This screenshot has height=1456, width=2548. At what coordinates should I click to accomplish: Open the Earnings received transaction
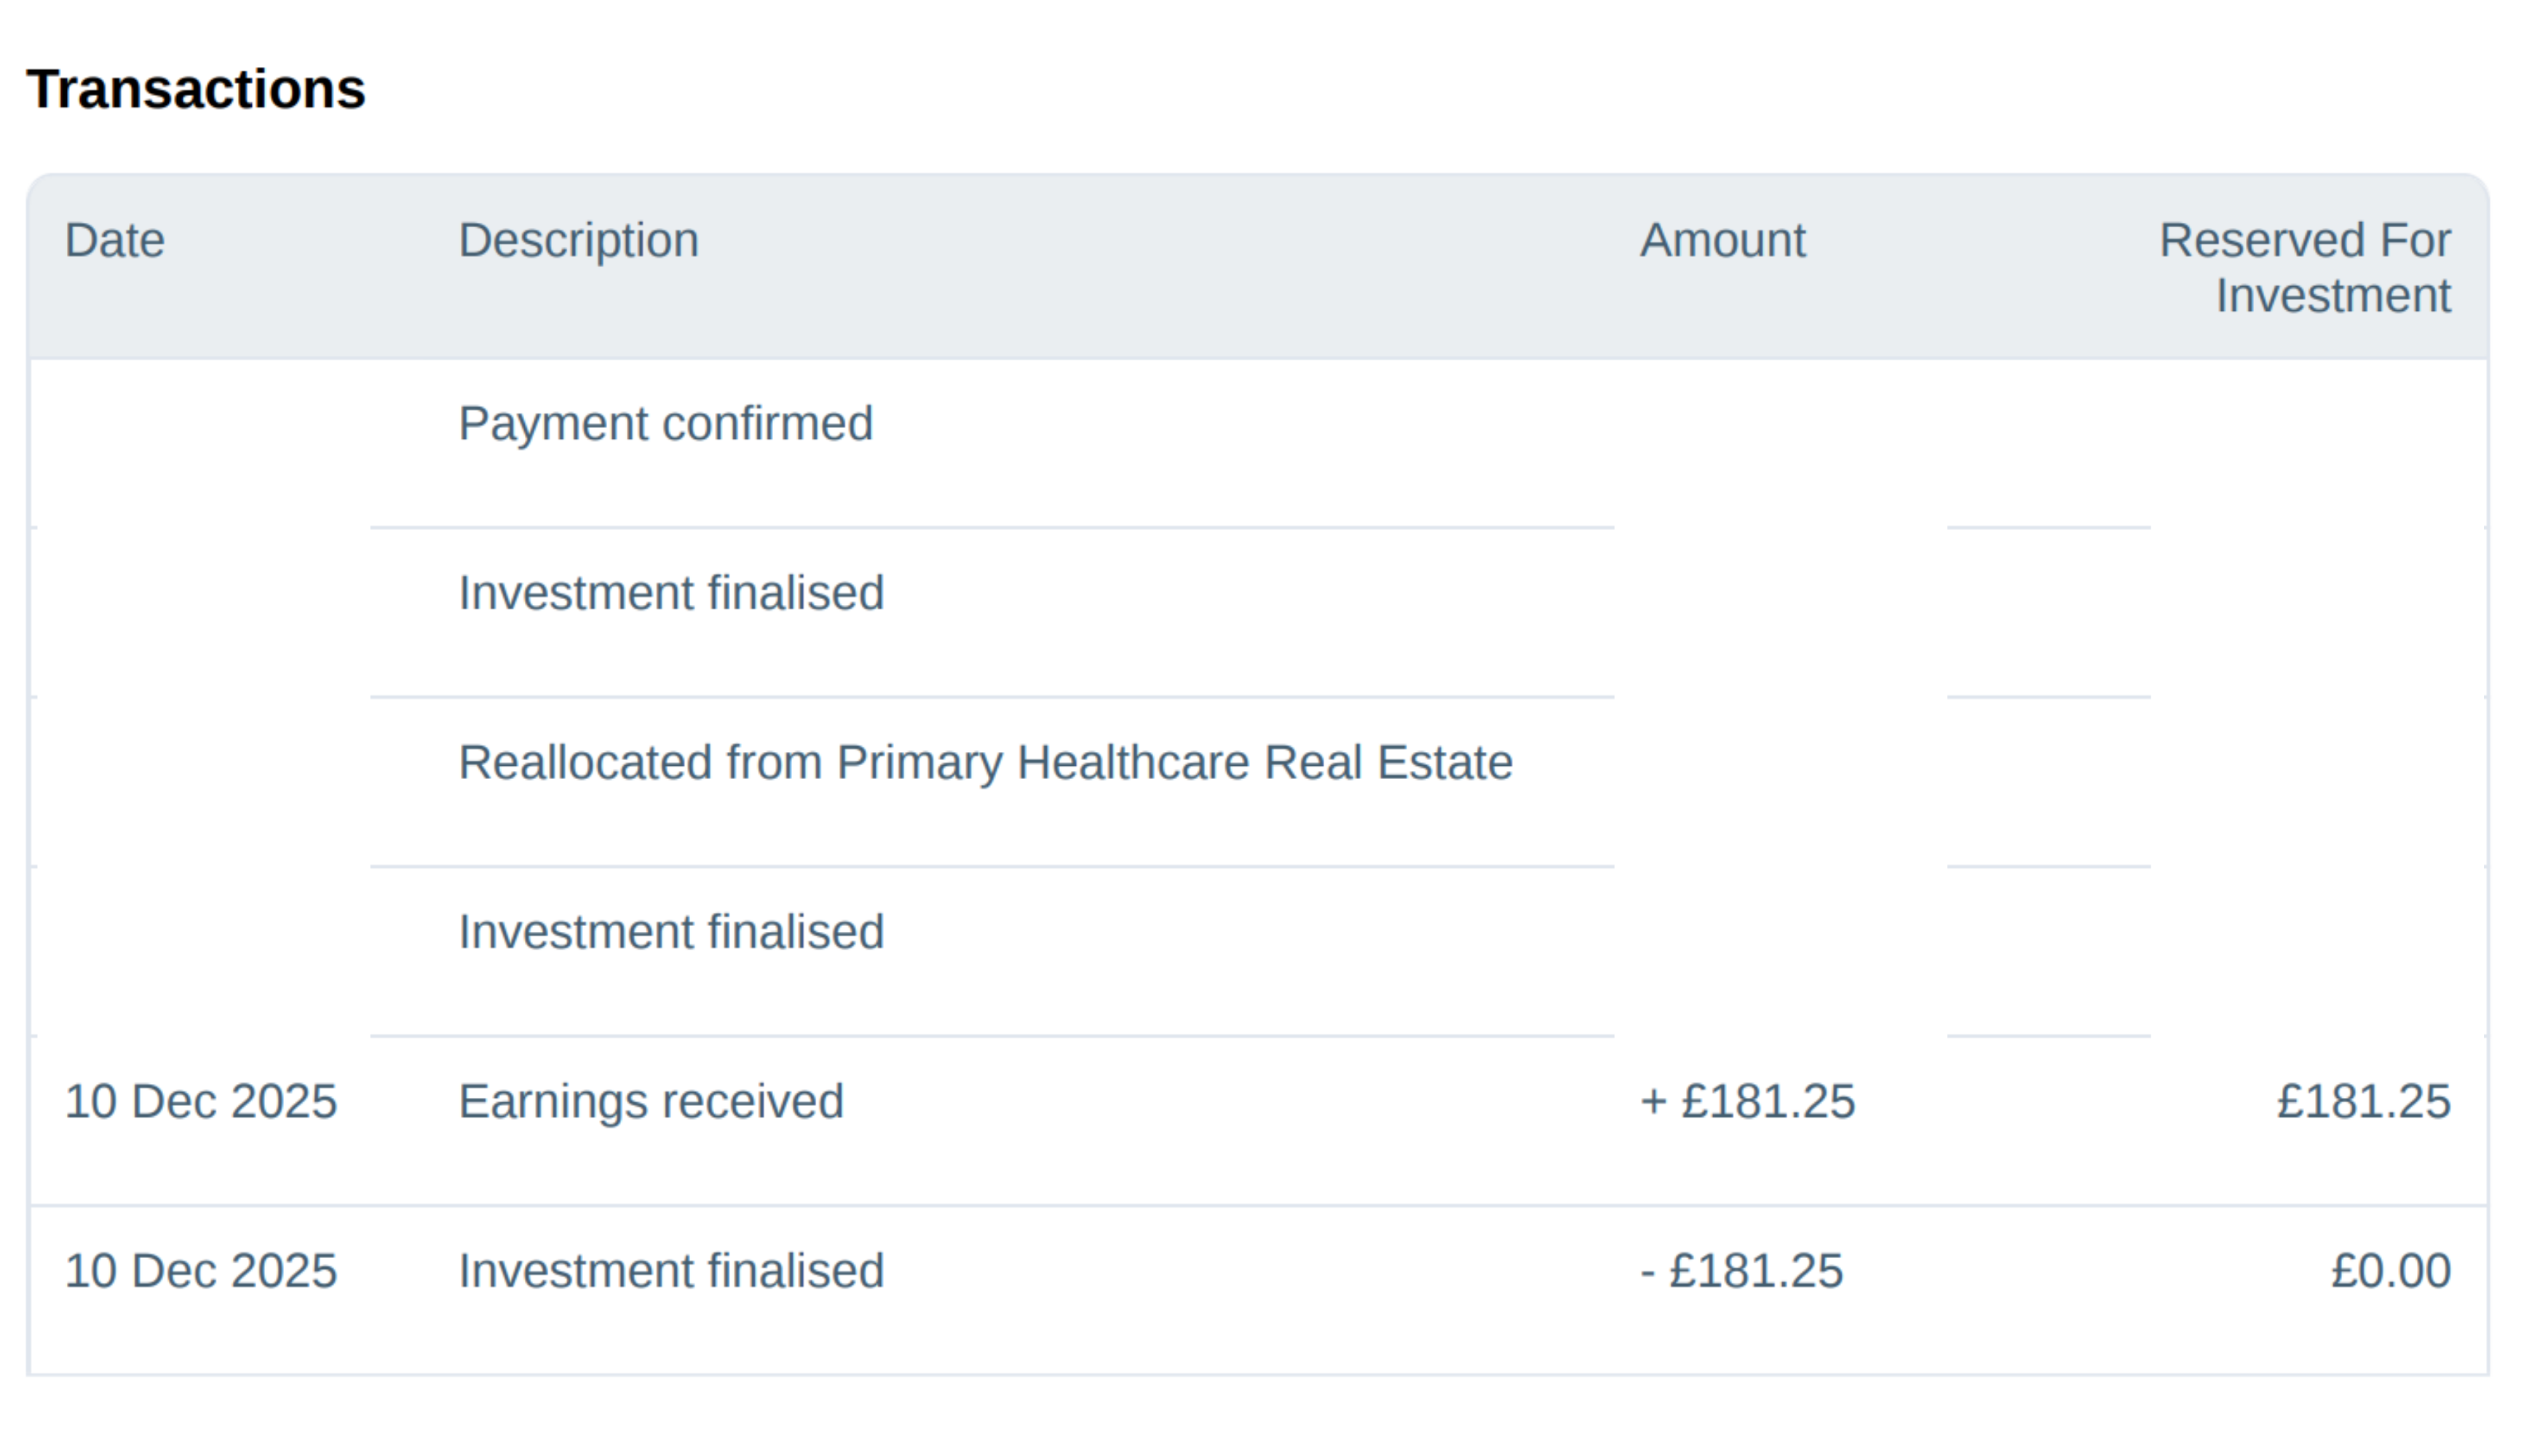[651, 1101]
